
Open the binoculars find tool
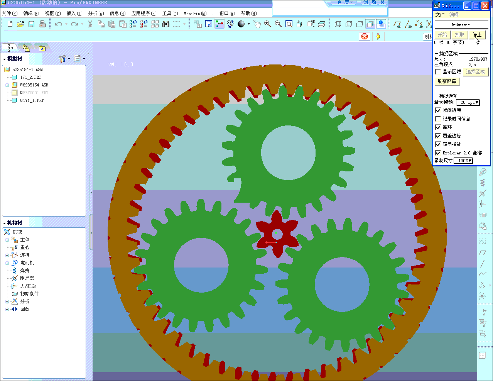(x=166, y=24)
